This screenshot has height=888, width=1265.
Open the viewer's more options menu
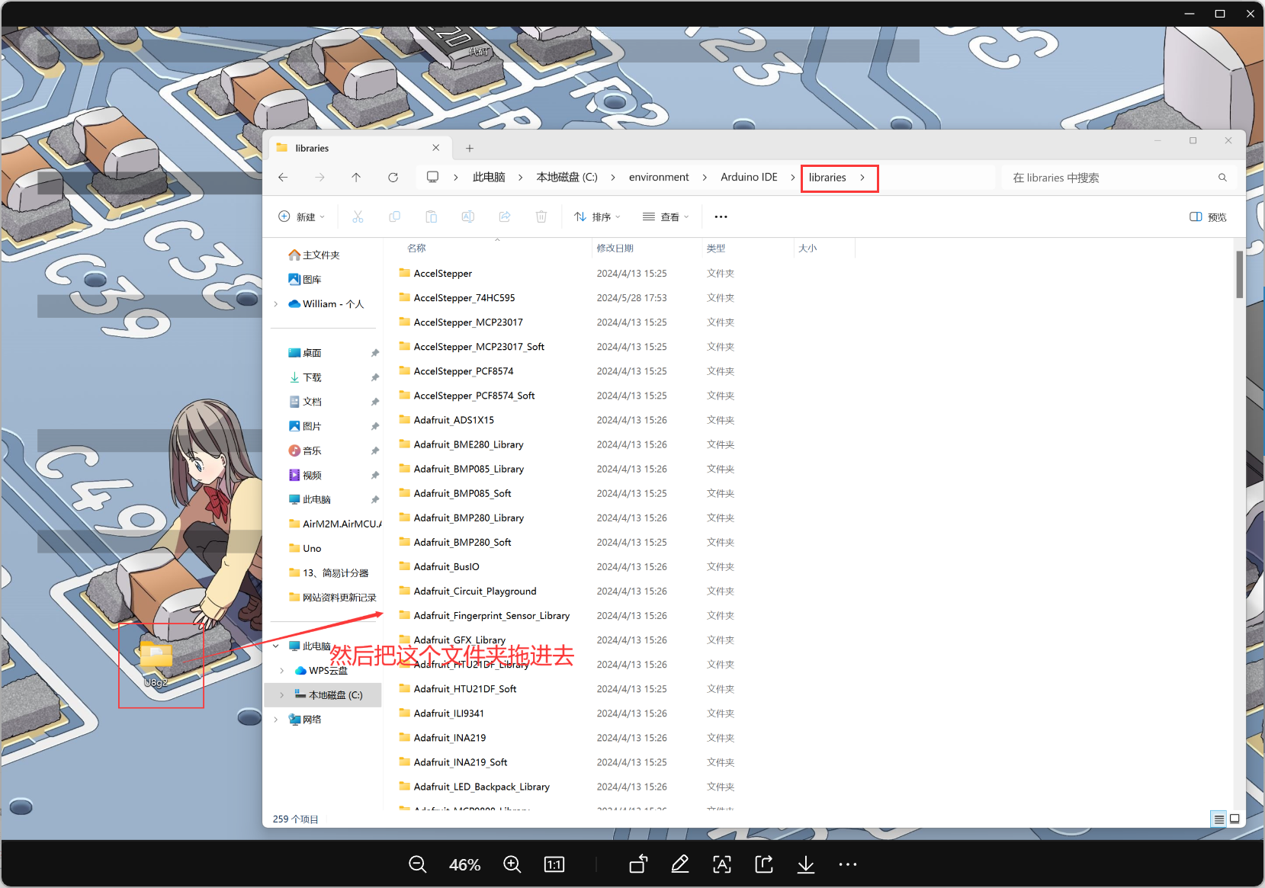click(x=847, y=864)
